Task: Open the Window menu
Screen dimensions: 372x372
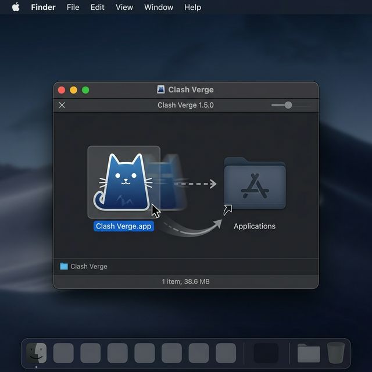Action: 159,7
